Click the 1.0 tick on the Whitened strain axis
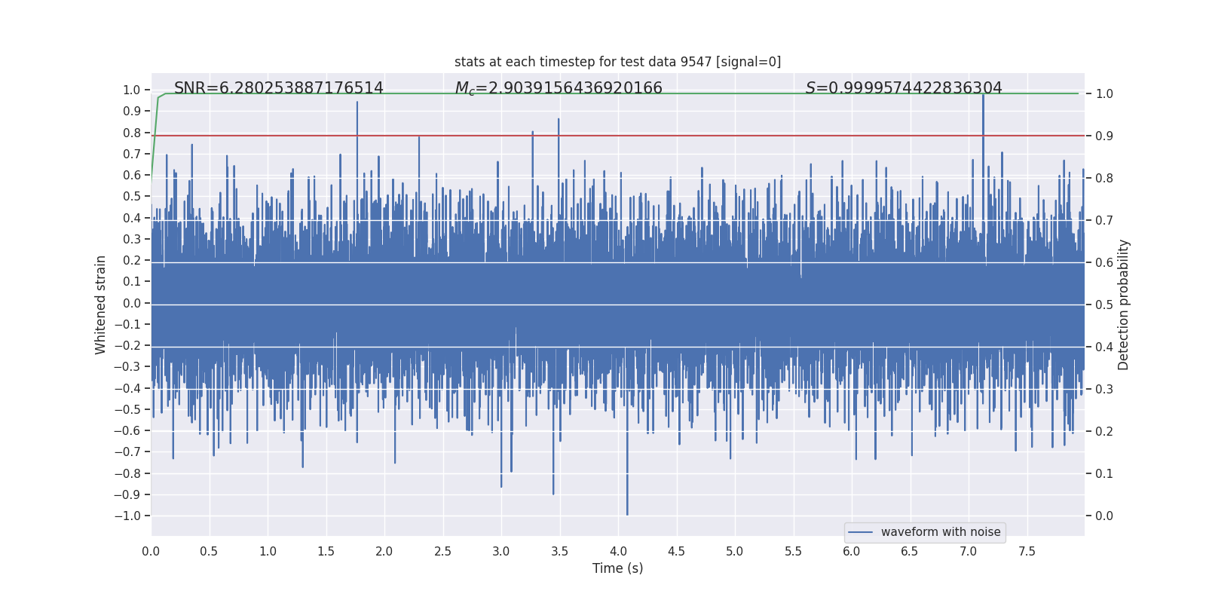The image size is (1206, 603). point(132,90)
